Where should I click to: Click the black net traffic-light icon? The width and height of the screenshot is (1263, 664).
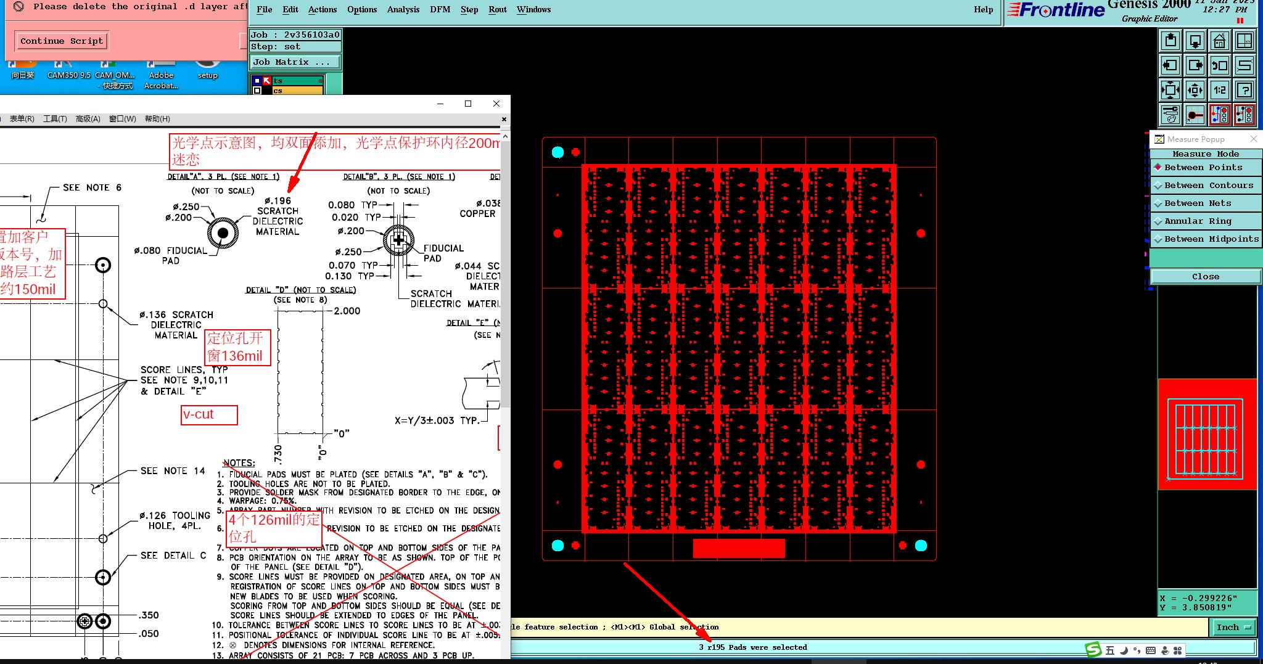click(x=1244, y=115)
